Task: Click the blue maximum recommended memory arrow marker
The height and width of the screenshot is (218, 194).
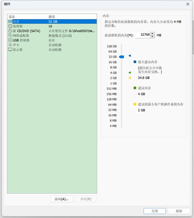Action: [x=130, y=56]
